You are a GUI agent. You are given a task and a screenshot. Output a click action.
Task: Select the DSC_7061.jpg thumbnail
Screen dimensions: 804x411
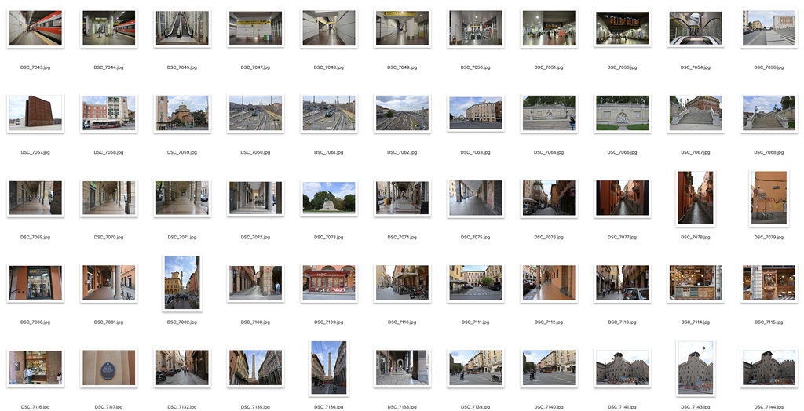coord(329,113)
